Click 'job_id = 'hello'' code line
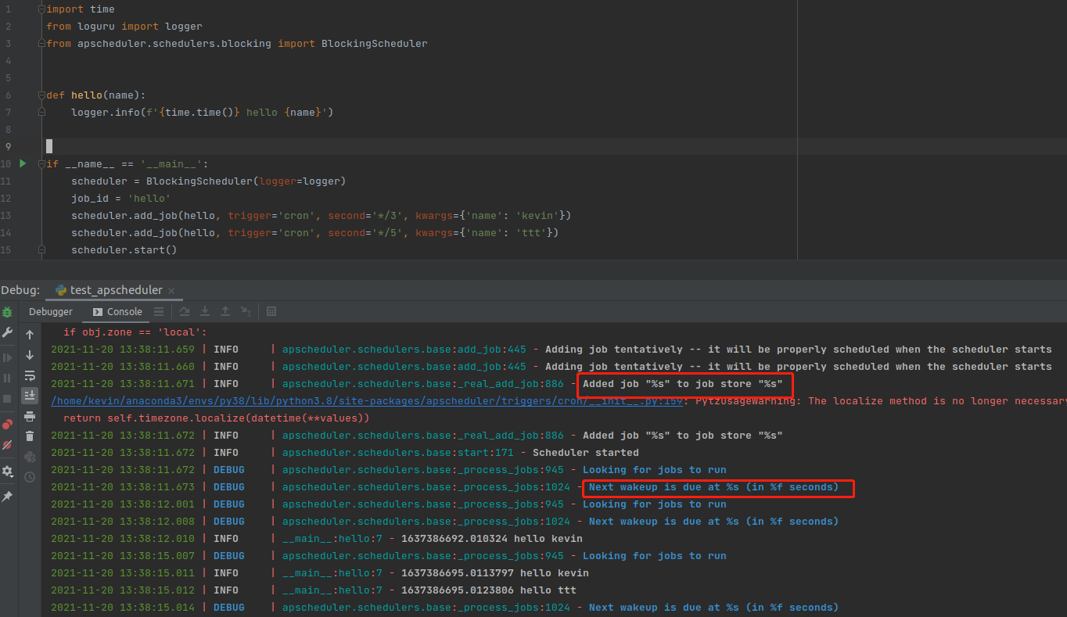The image size is (1067, 617). 120,199
